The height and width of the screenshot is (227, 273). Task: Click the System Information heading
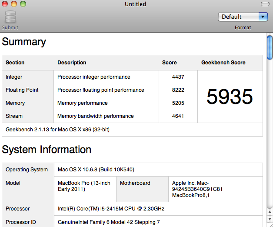point(47,150)
